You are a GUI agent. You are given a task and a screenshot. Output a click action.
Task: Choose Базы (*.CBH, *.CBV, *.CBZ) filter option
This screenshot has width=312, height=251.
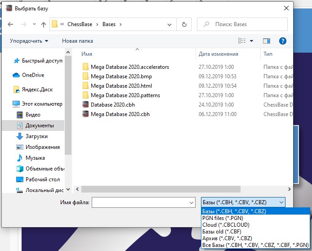click(x=256, y=211)
